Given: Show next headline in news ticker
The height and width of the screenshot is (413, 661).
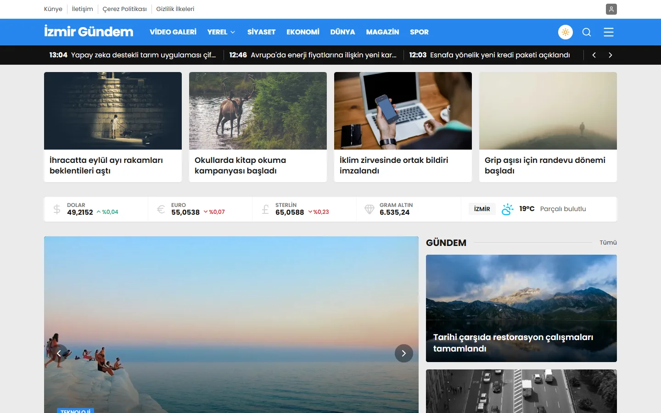Looking at the screenshot, I should pos(610,55).
